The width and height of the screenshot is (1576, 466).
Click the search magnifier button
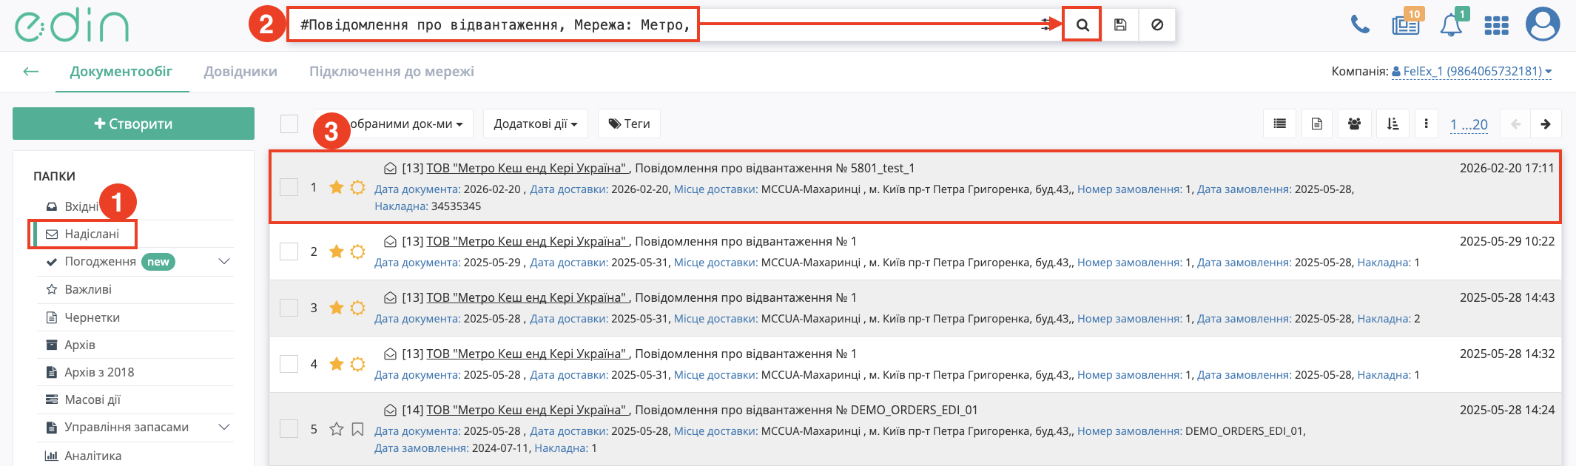[1082, 24]
